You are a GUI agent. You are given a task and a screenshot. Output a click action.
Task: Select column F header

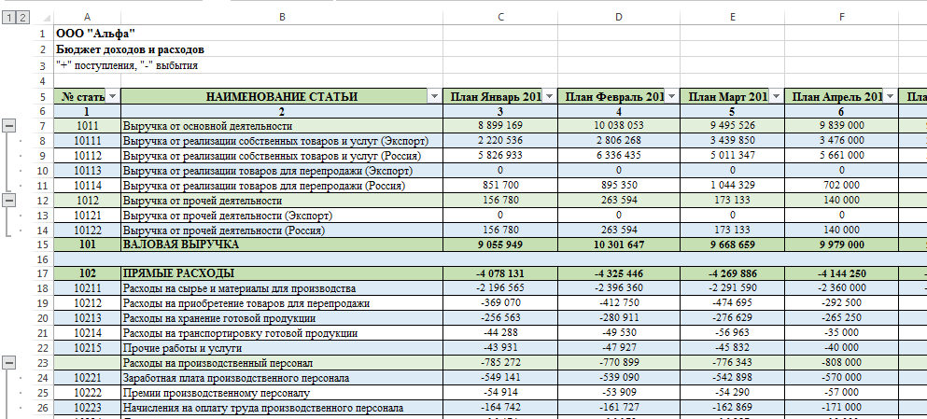842,17
